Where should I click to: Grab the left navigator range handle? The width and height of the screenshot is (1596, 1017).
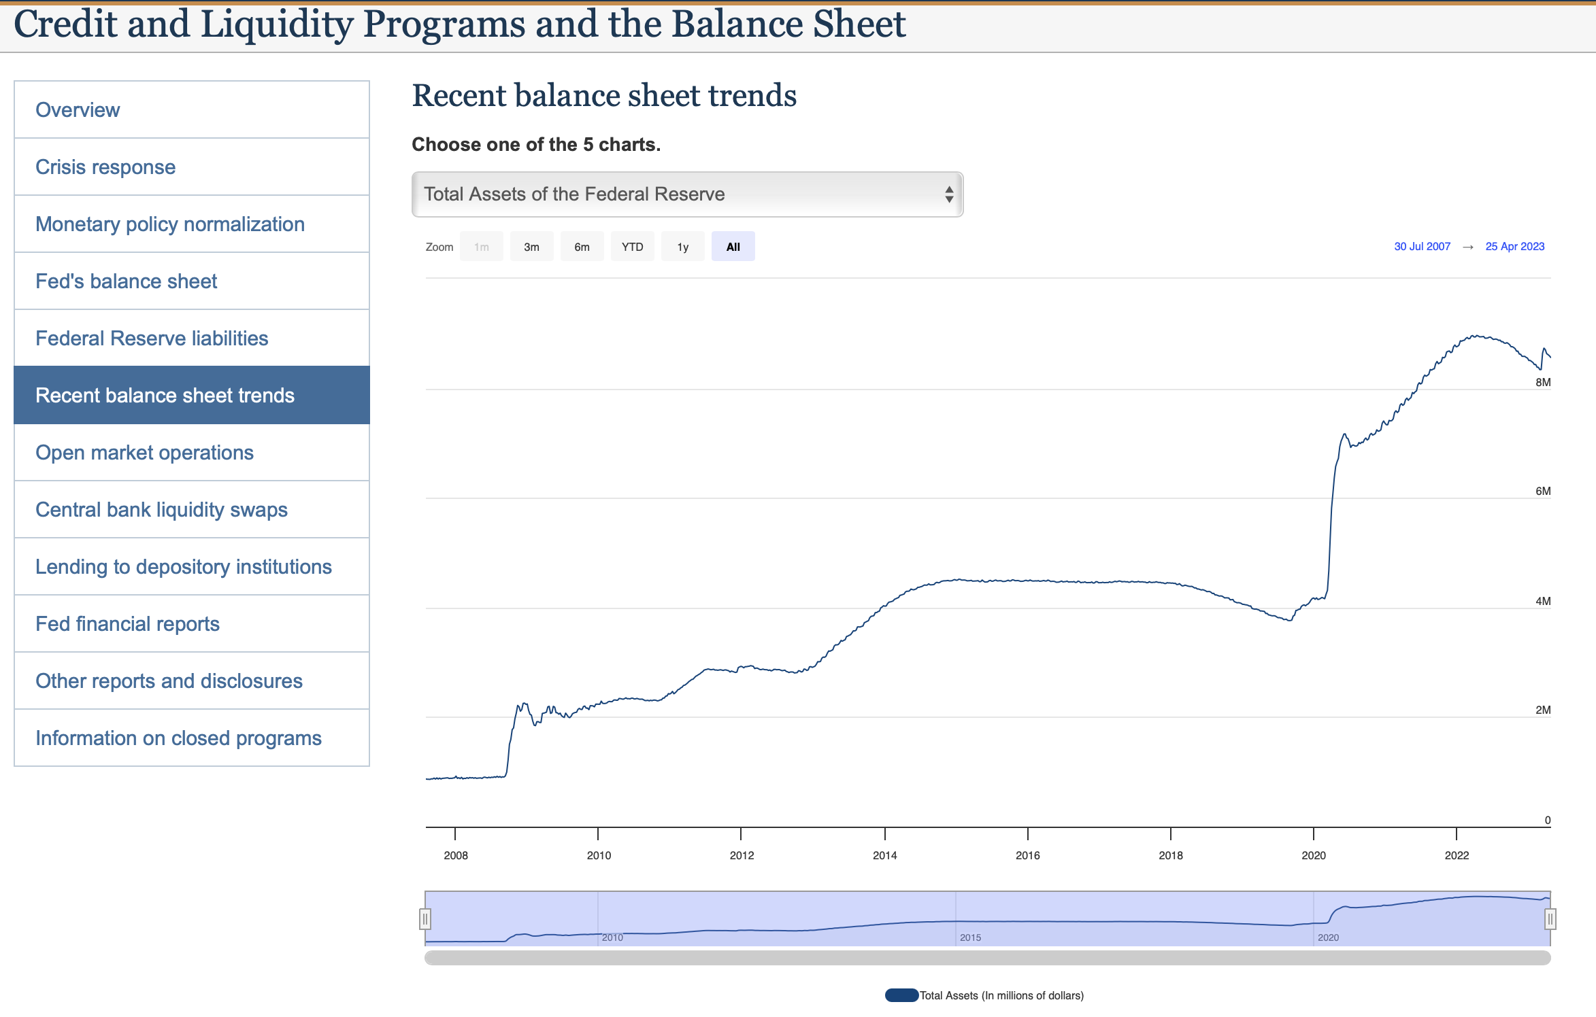pos(425,919)
